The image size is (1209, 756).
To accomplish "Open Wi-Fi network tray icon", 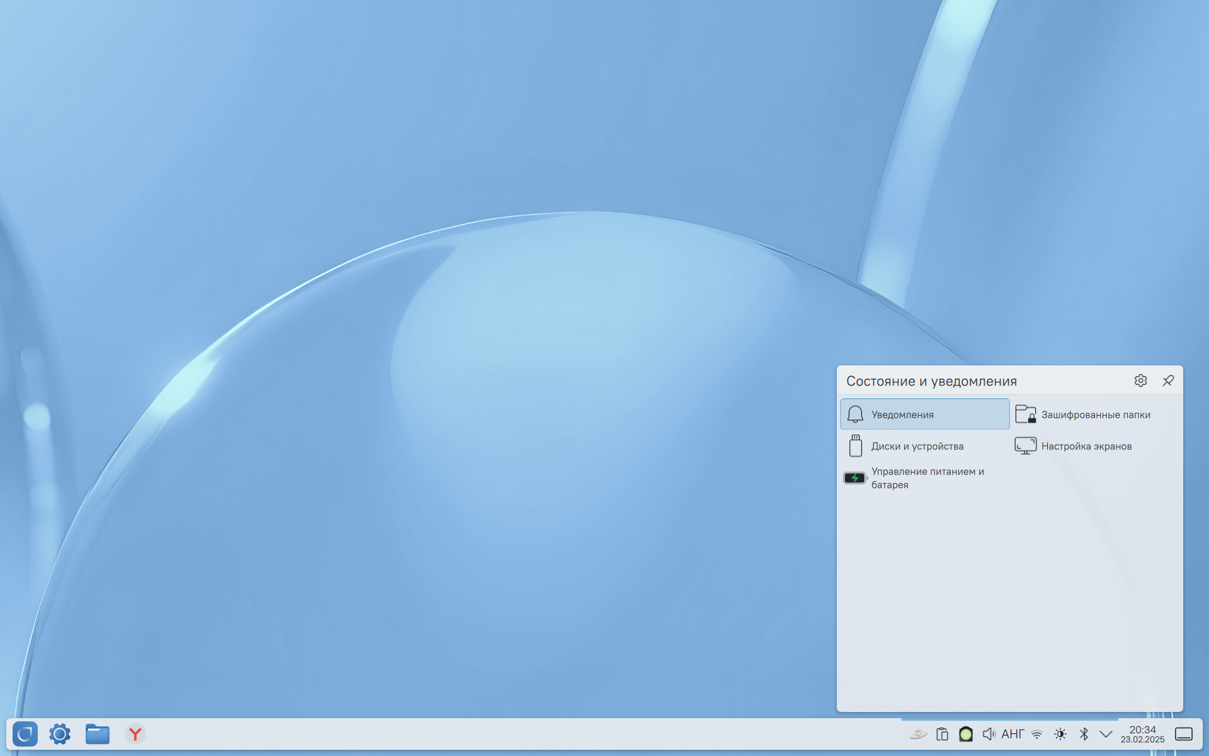I will 1037,734.
